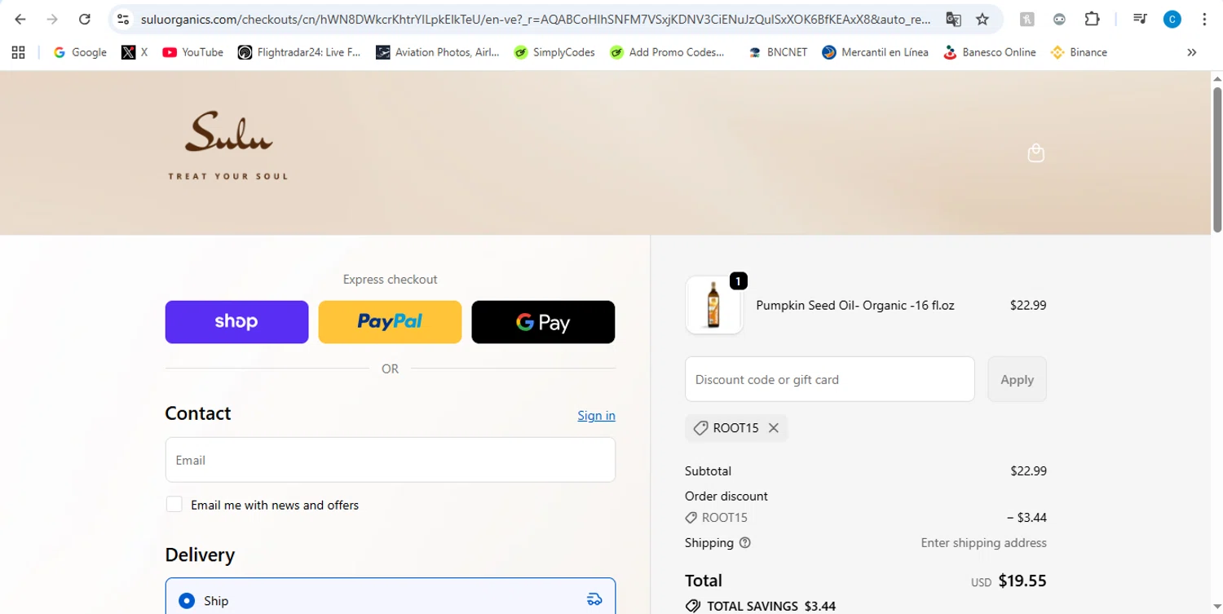Click the address bar URL
The height and width of the screenshot is (614, 1223).
pos(535,19)
